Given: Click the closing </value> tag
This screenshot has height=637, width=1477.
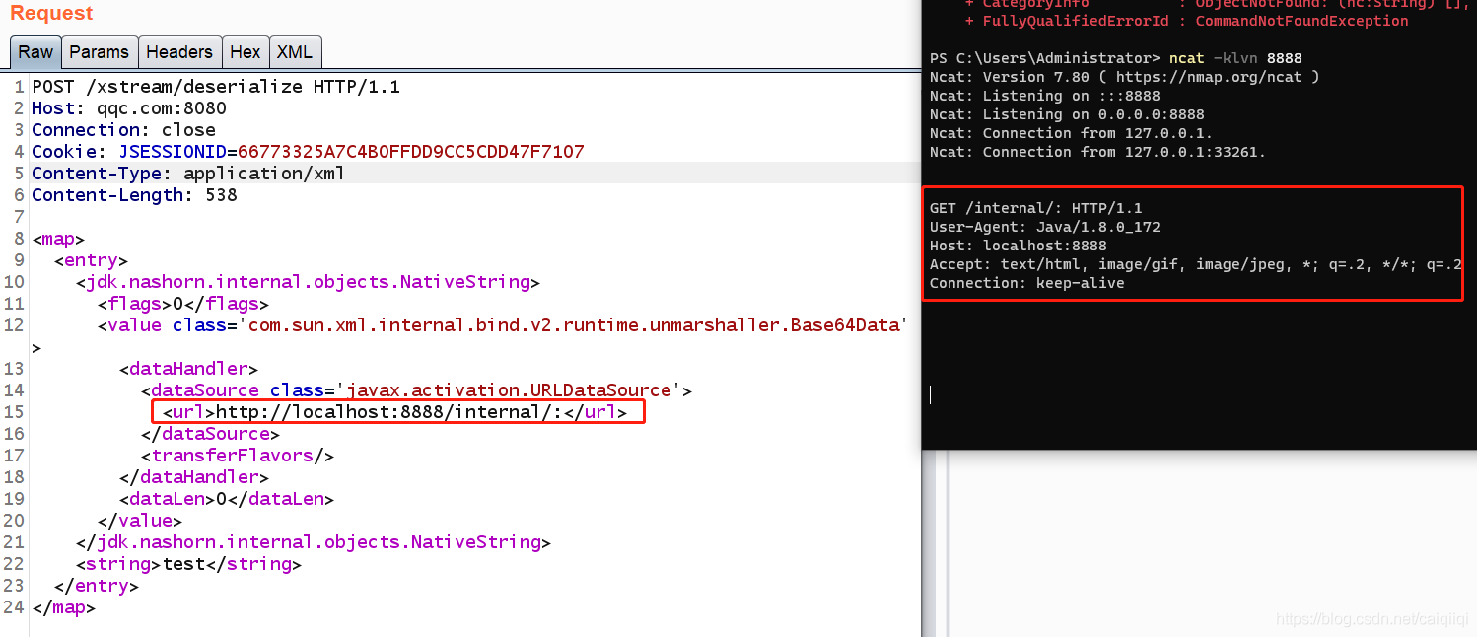Looking at the screenshot, I should pyautogui.click(x=139, y=521).
